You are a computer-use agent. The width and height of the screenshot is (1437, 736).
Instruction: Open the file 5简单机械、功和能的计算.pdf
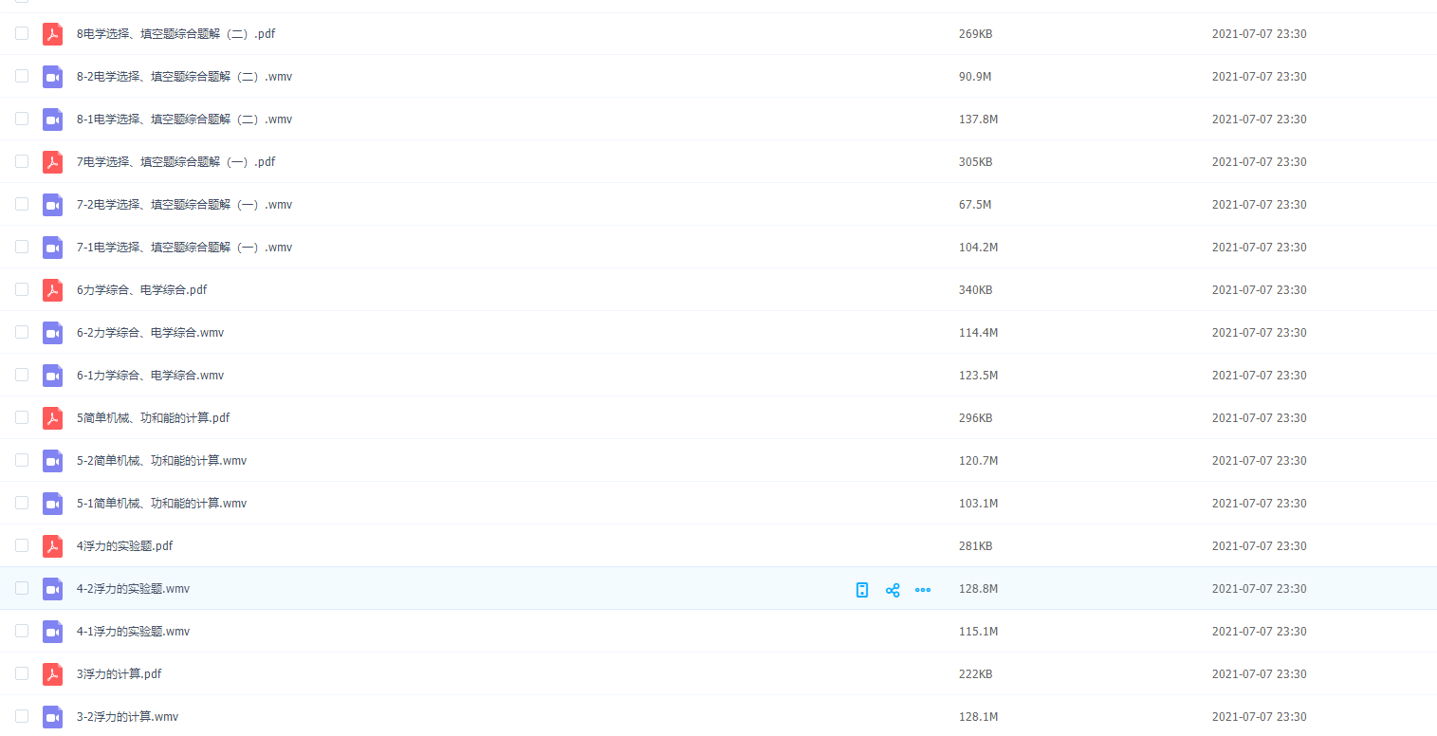click(153, 418)
